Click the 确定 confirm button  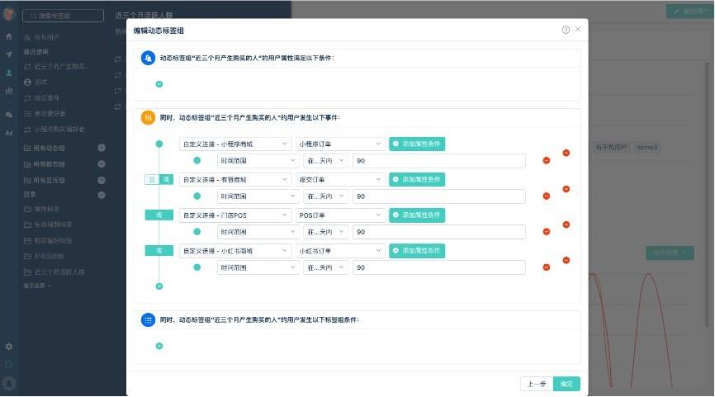(x=567, y=384)
